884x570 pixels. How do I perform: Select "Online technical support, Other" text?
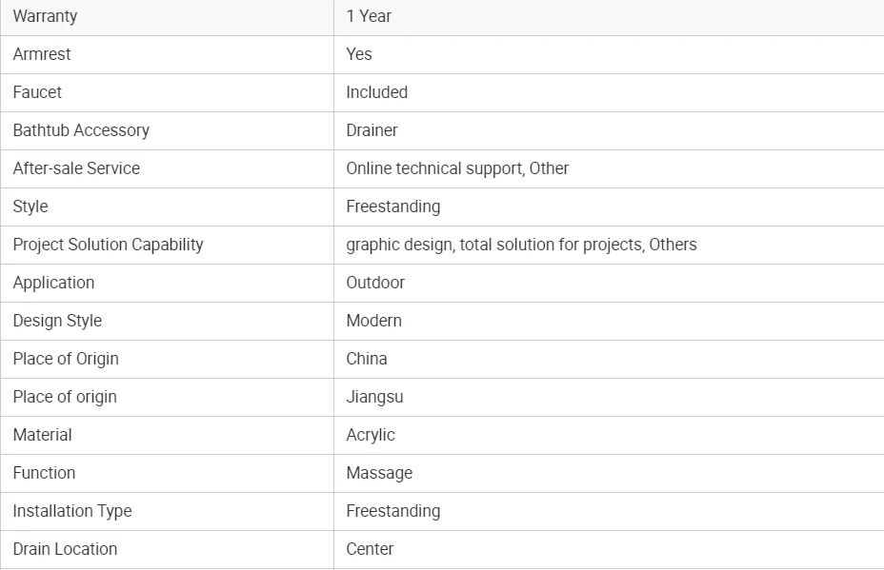tap(457, 168)
